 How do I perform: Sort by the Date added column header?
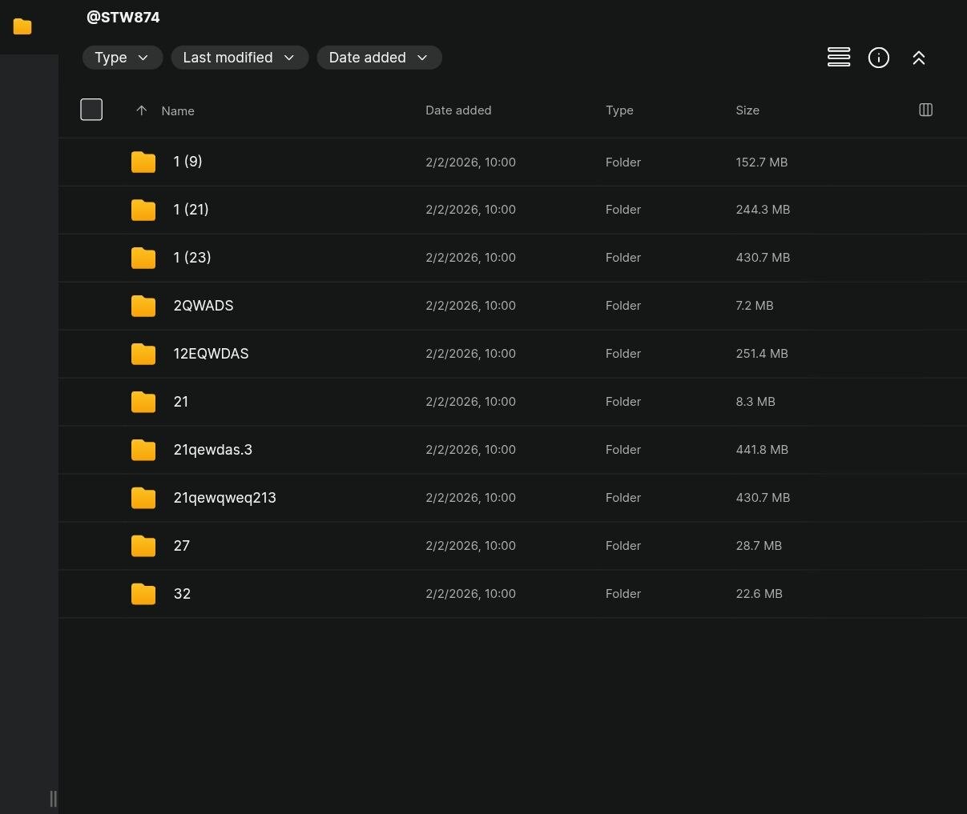coord(458,110)
